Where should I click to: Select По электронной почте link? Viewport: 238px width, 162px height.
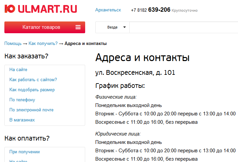pyautogui.click(x=31, y=110)
